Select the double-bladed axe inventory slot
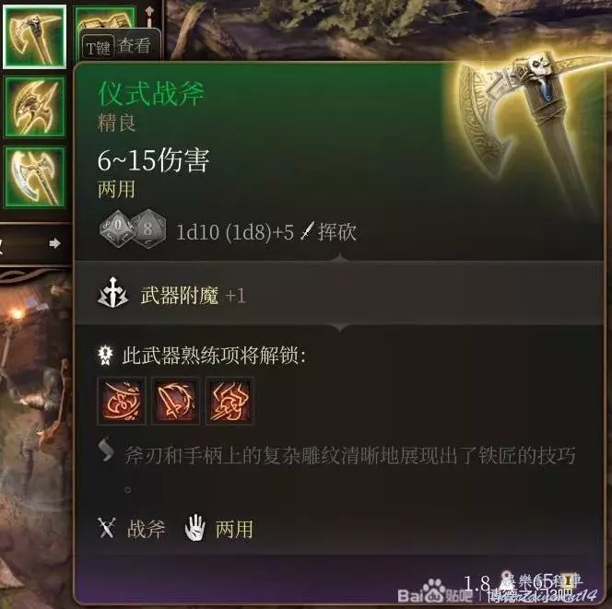The image size is (612, 609). [x=35, y=177]
